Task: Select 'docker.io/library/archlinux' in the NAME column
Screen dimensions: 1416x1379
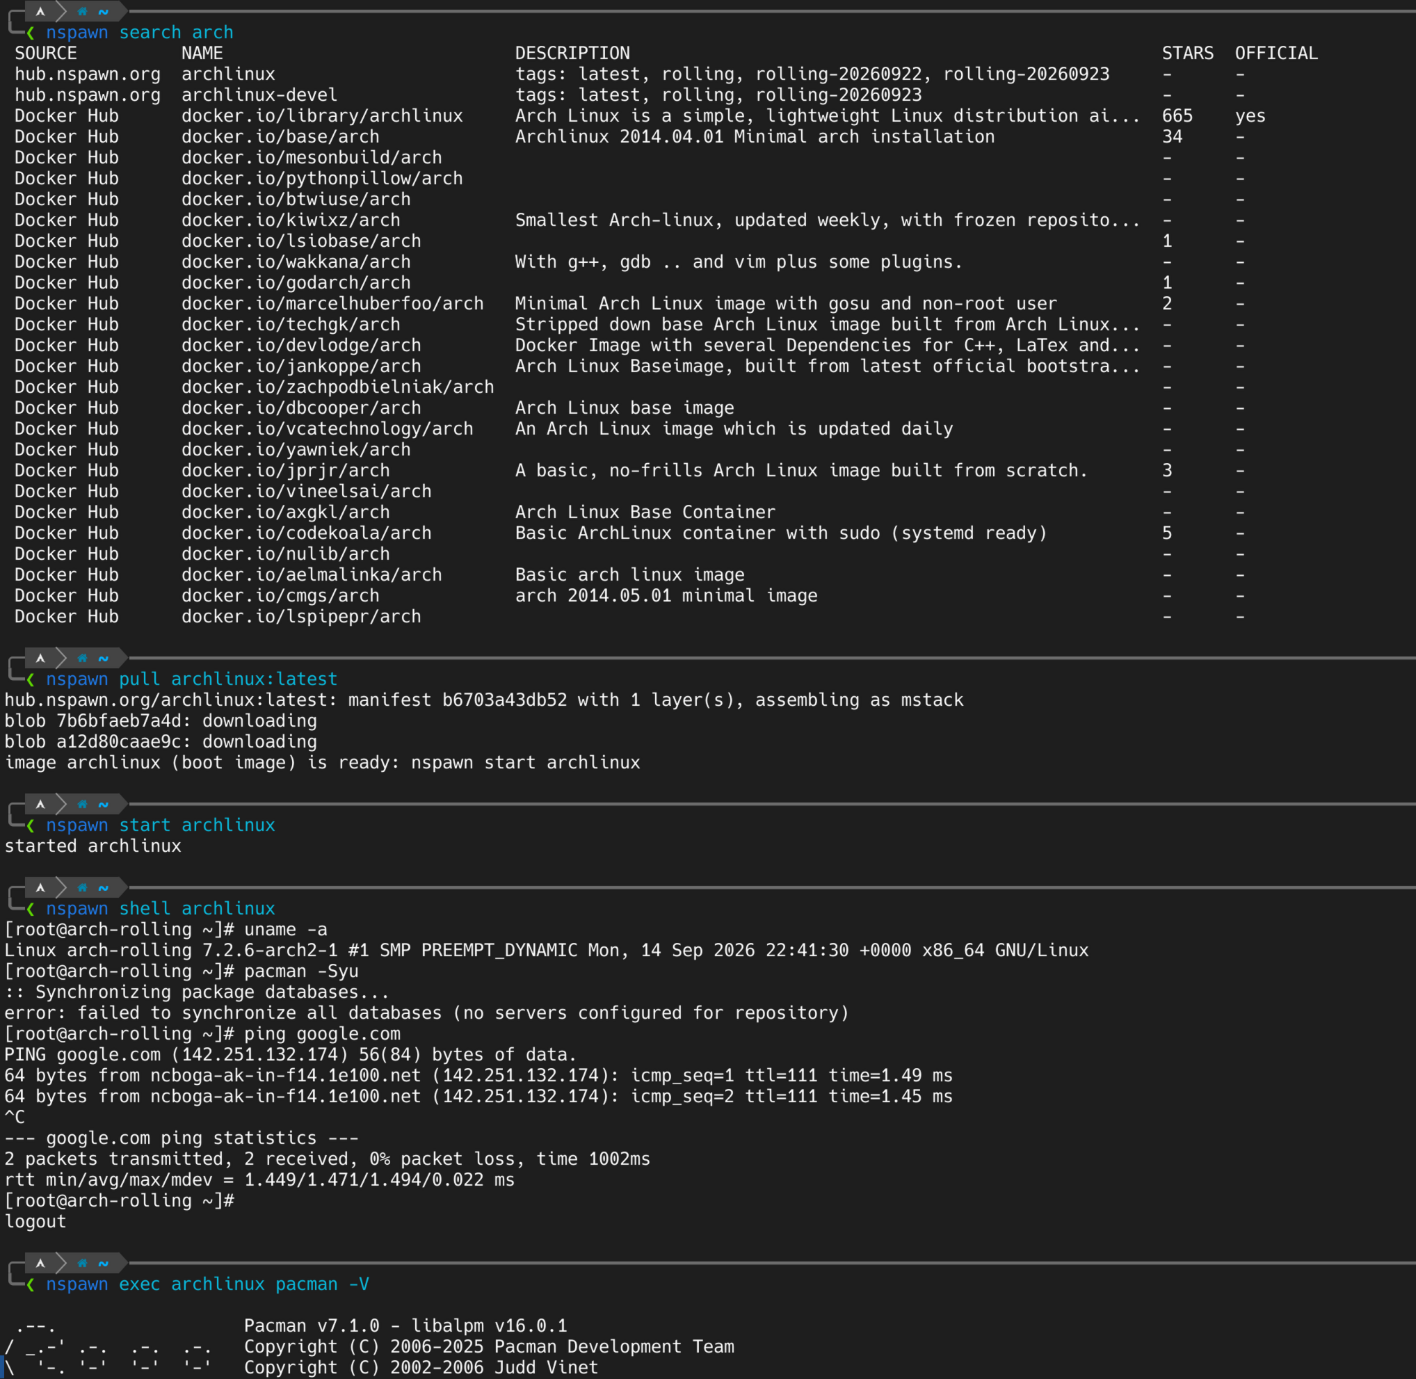Action: point(322,116)
